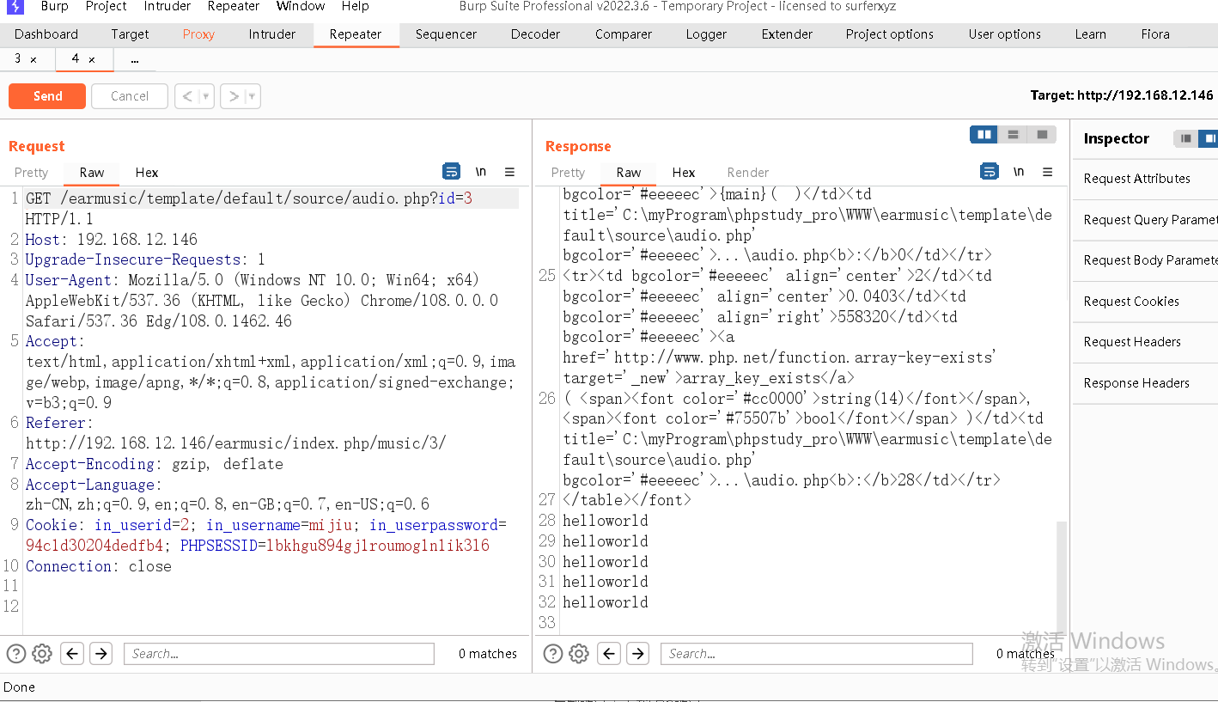Open back history dropdown arrow

click(x=206, y=96)
